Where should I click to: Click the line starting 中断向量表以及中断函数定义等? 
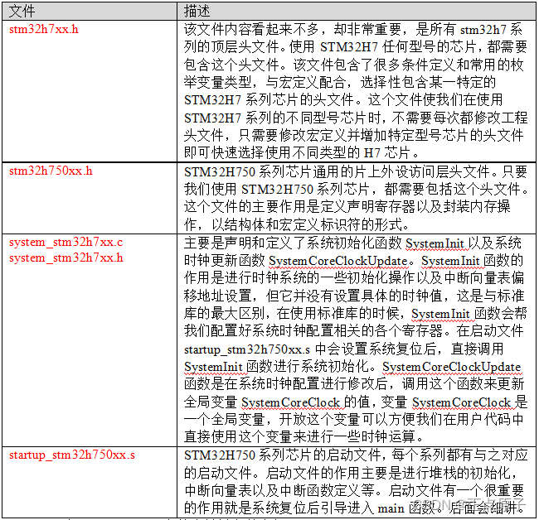click(x=354, y=490)
